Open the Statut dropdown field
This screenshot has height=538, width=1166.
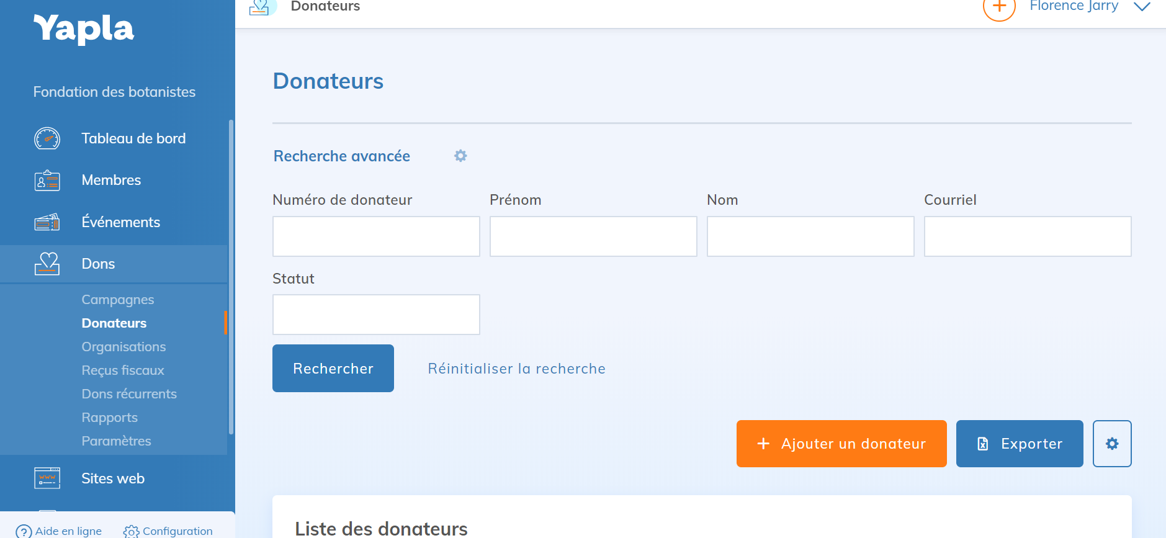[x=376, y=315]
